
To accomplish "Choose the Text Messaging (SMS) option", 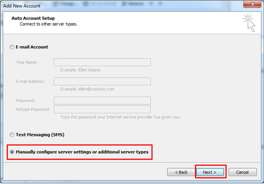I will pyautogui.click(x=12, y=135).
